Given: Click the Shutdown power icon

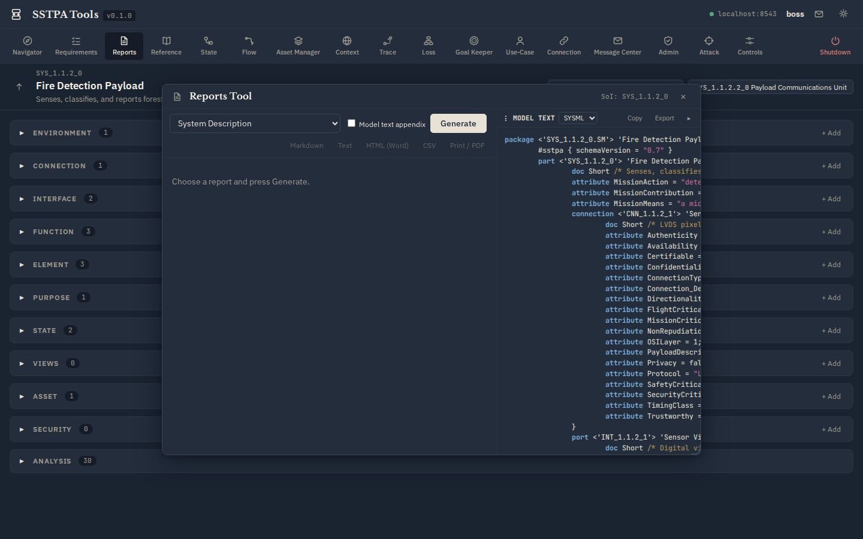Looking at the screenshot, I should (x=835, y=41).
